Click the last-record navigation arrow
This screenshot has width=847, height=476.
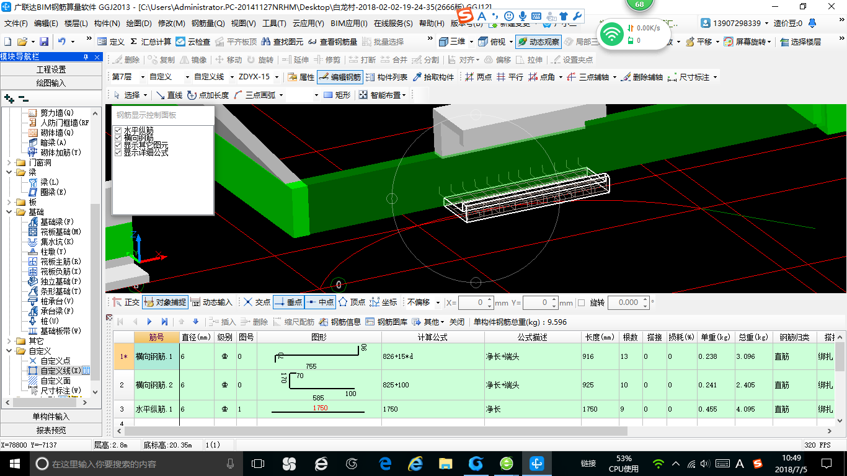pos(164,322)
